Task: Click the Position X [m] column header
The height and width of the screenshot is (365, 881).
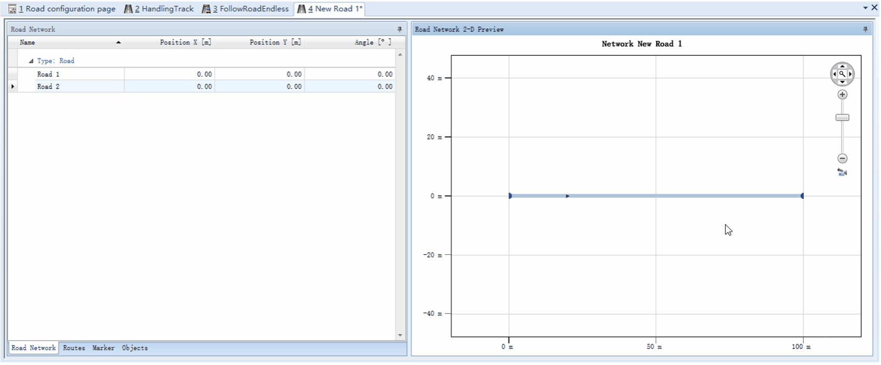Action: [169, 42]
